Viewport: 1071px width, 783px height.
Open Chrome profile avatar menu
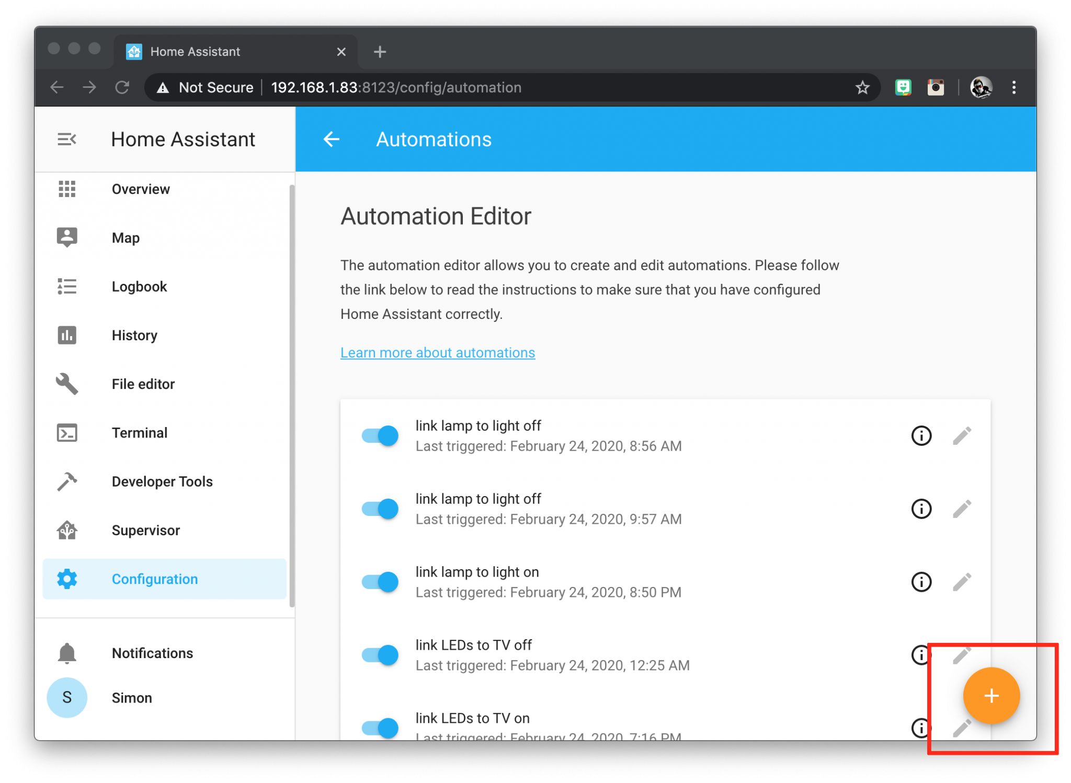[x=981, y=87]
